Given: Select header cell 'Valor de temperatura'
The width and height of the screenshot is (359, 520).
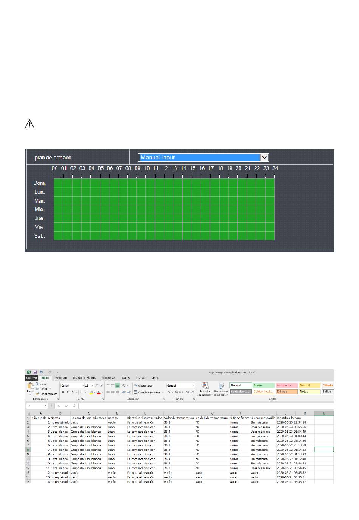Looking at the screenshot, I should click(179, 418).
